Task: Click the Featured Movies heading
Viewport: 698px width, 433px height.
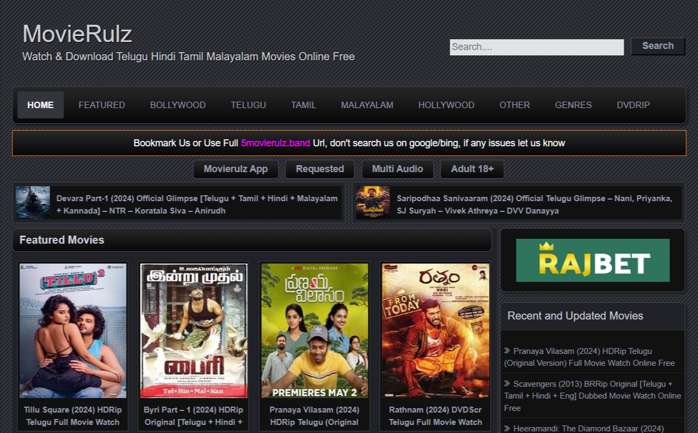Action: (x=62, y=240)
